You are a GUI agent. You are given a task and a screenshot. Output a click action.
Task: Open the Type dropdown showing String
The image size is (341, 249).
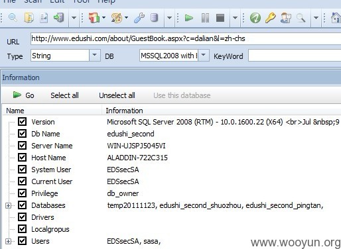(94, 55)
